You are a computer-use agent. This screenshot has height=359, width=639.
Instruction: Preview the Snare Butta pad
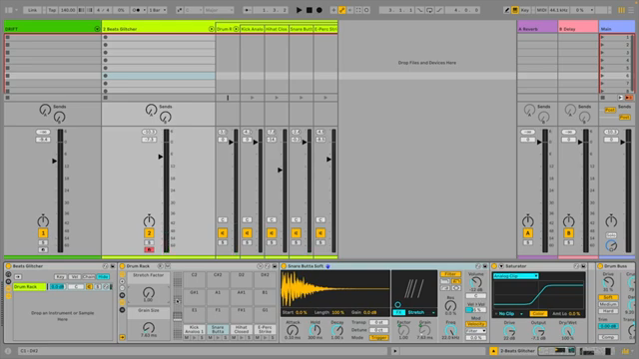(218, 337)
